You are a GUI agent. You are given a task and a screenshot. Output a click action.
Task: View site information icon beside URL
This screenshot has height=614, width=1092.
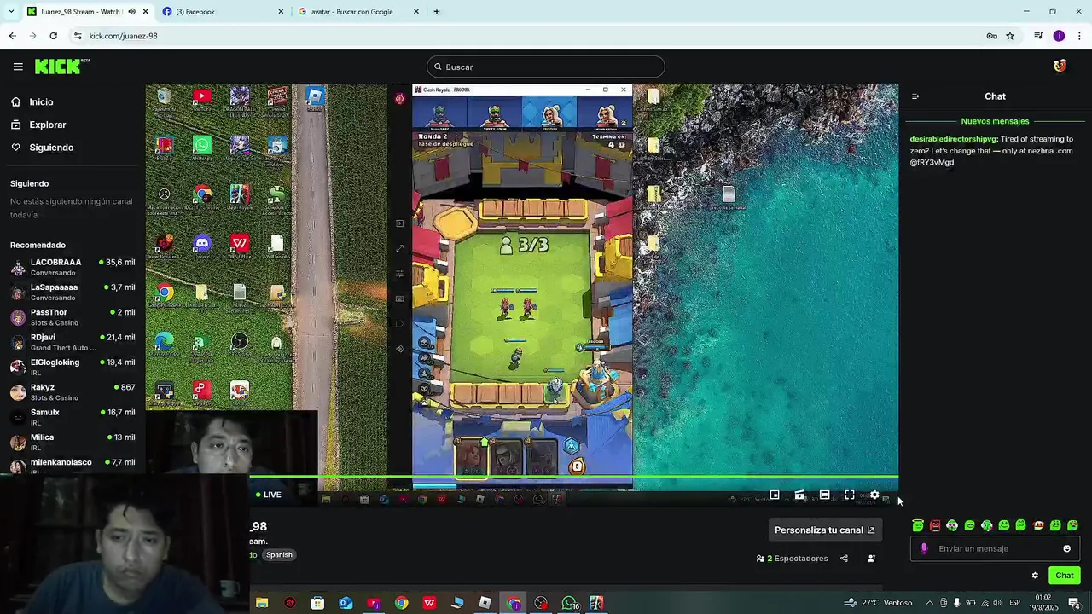(78, 36)
